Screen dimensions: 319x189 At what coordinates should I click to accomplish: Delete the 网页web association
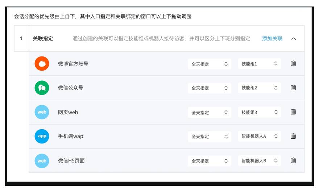[293, 112]
